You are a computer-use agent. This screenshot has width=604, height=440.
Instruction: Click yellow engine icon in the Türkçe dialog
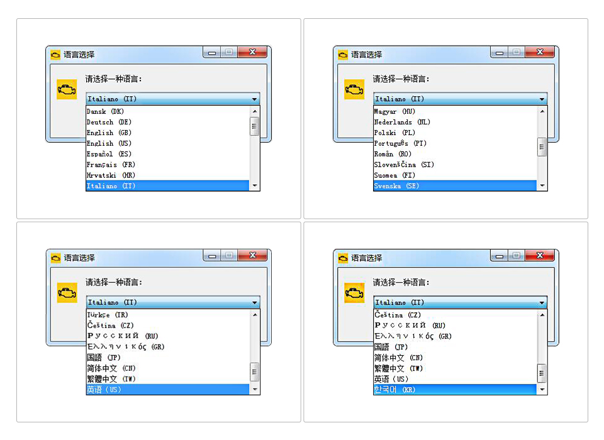coord(67,293)
